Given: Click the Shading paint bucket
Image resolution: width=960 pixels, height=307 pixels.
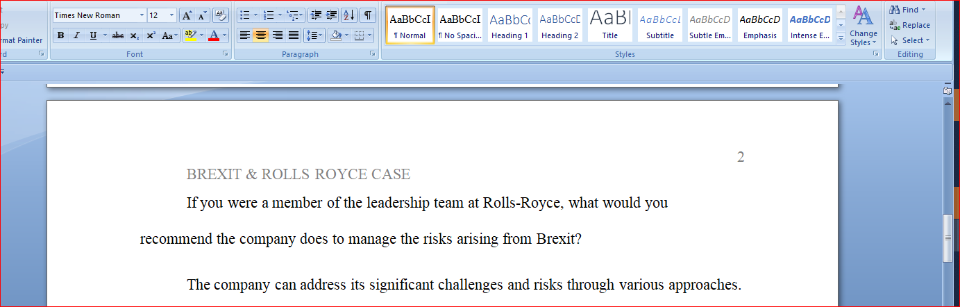Looking at the screenshot, I should pos(336,35).
